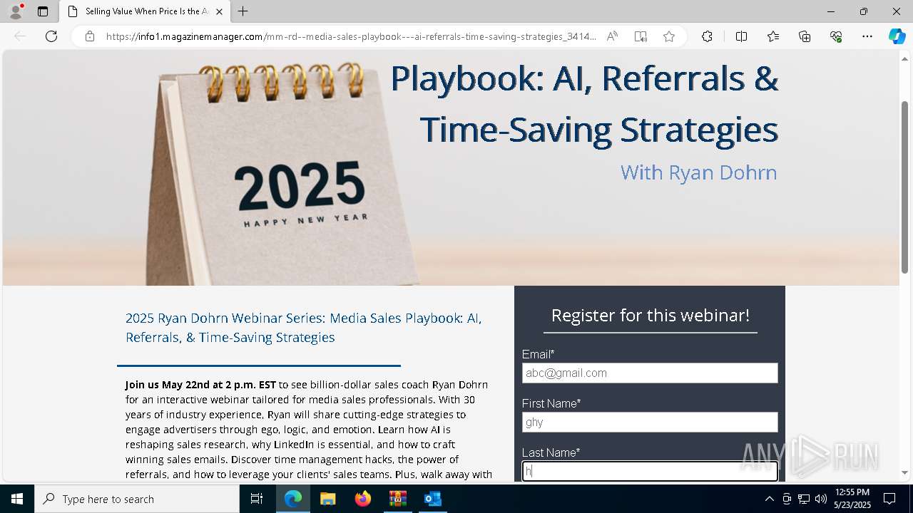Click the scrollbar down arrow
The width and height of the screenshot is (913, 513).
point(904,472)
